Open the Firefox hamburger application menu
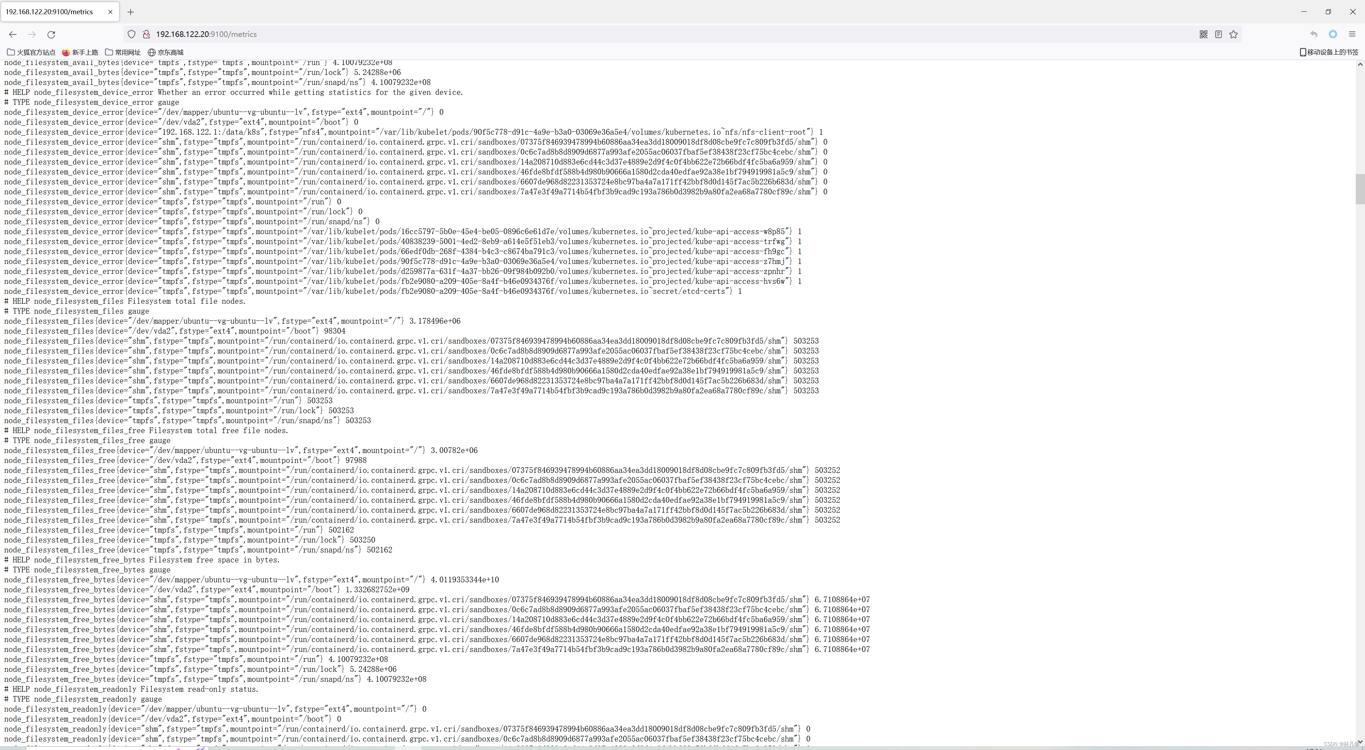1365x750 pixels. point(1352,34)
